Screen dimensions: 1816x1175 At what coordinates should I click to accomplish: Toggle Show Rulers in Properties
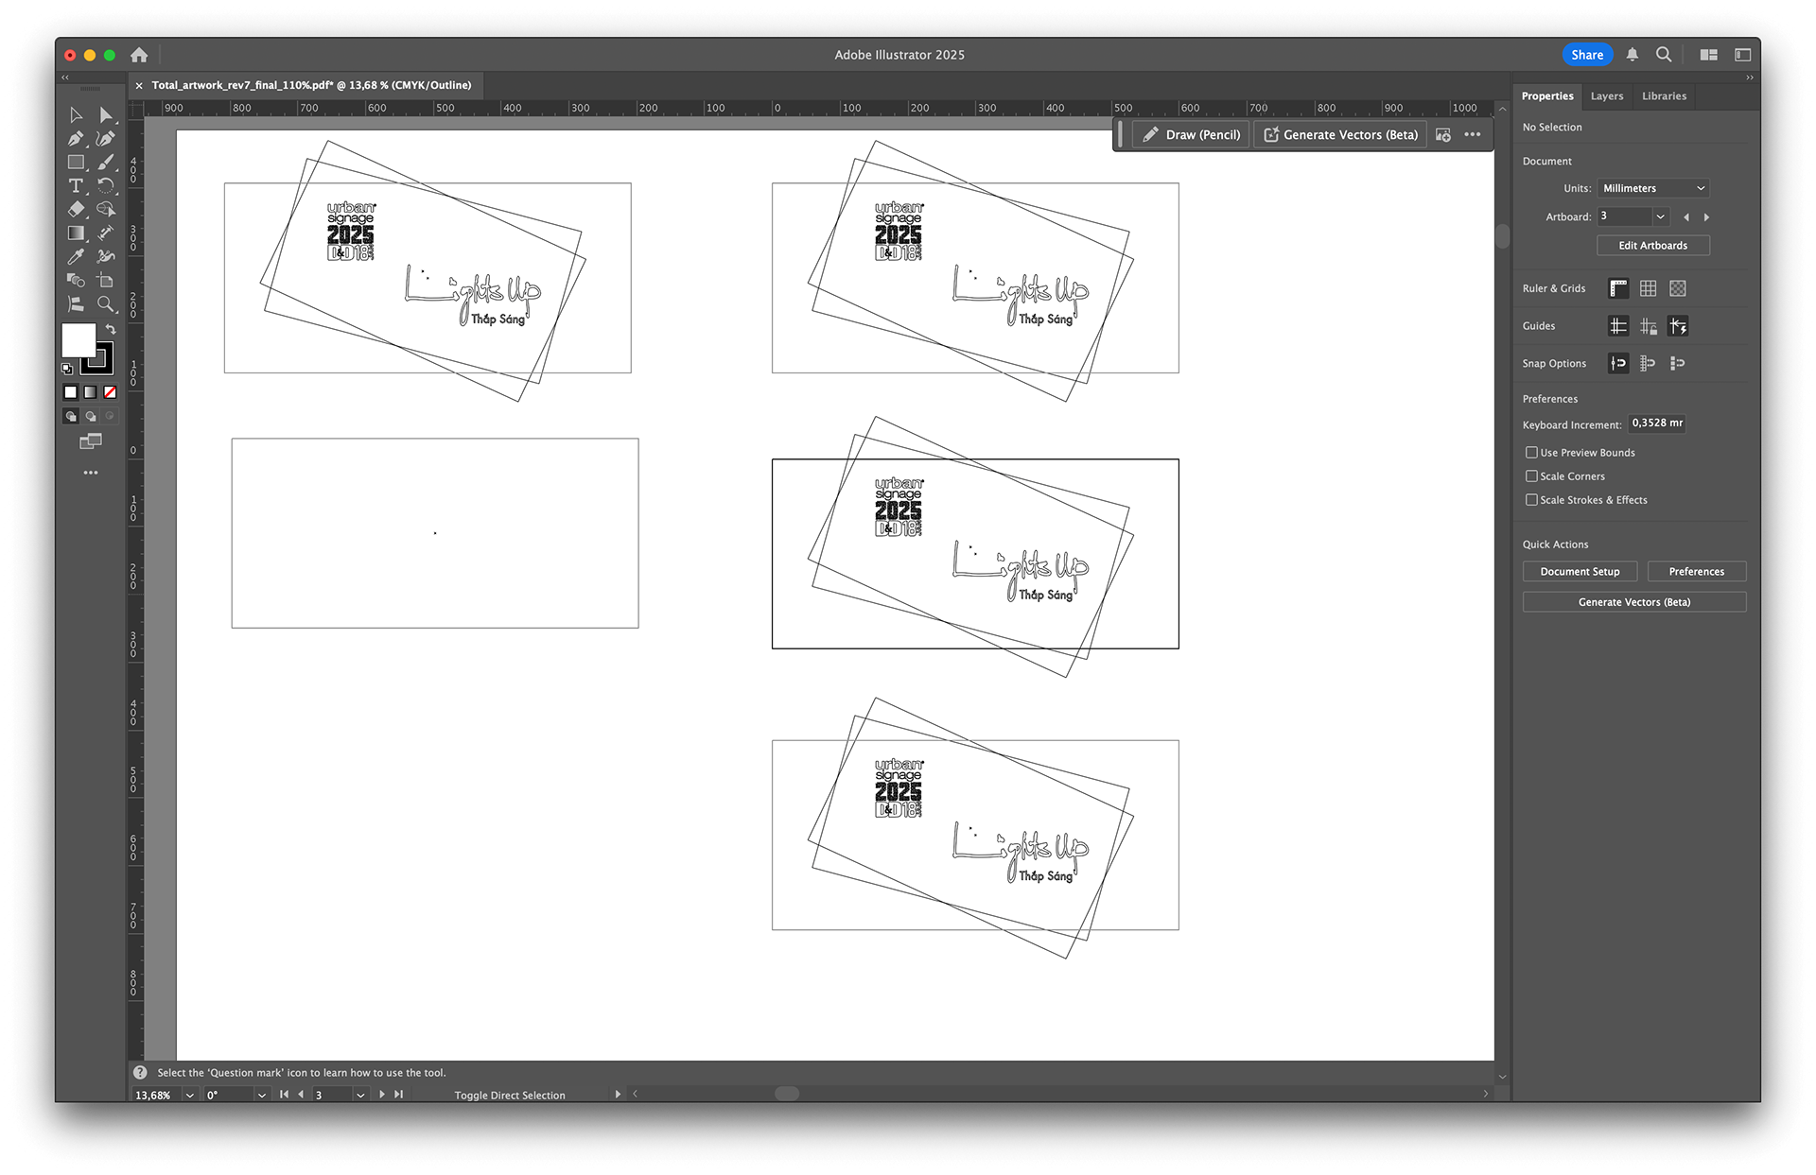point(1618,288)
